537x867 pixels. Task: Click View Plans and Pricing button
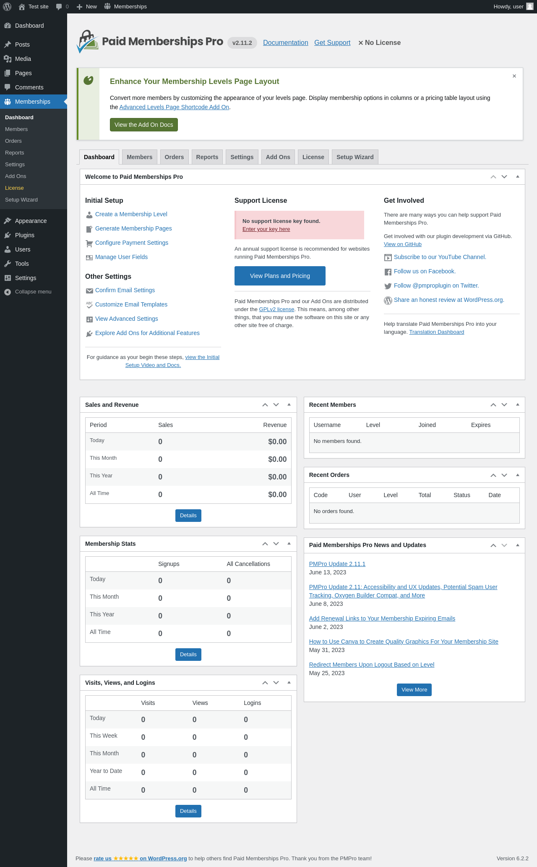280,276
